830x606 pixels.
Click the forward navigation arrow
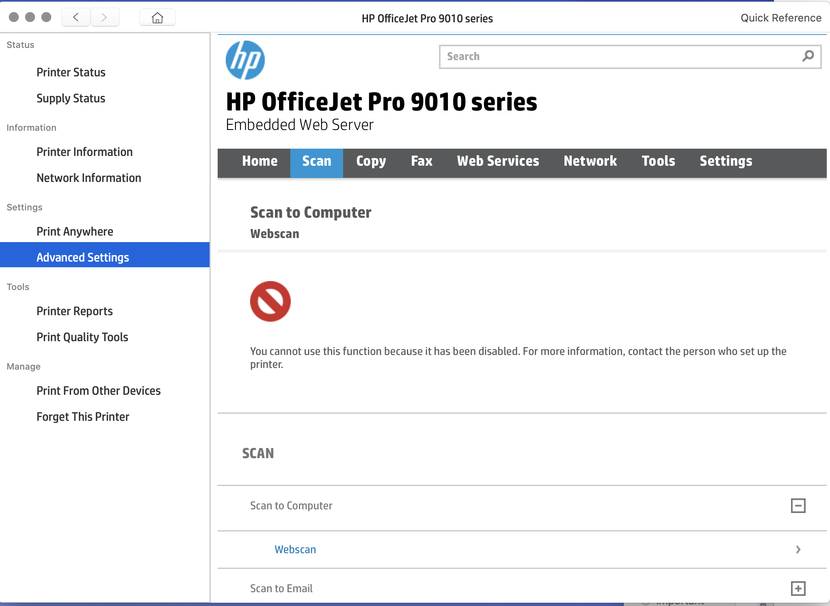(105, 17)
